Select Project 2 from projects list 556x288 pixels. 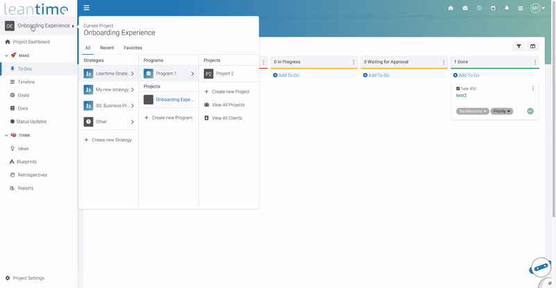[224, 74]
